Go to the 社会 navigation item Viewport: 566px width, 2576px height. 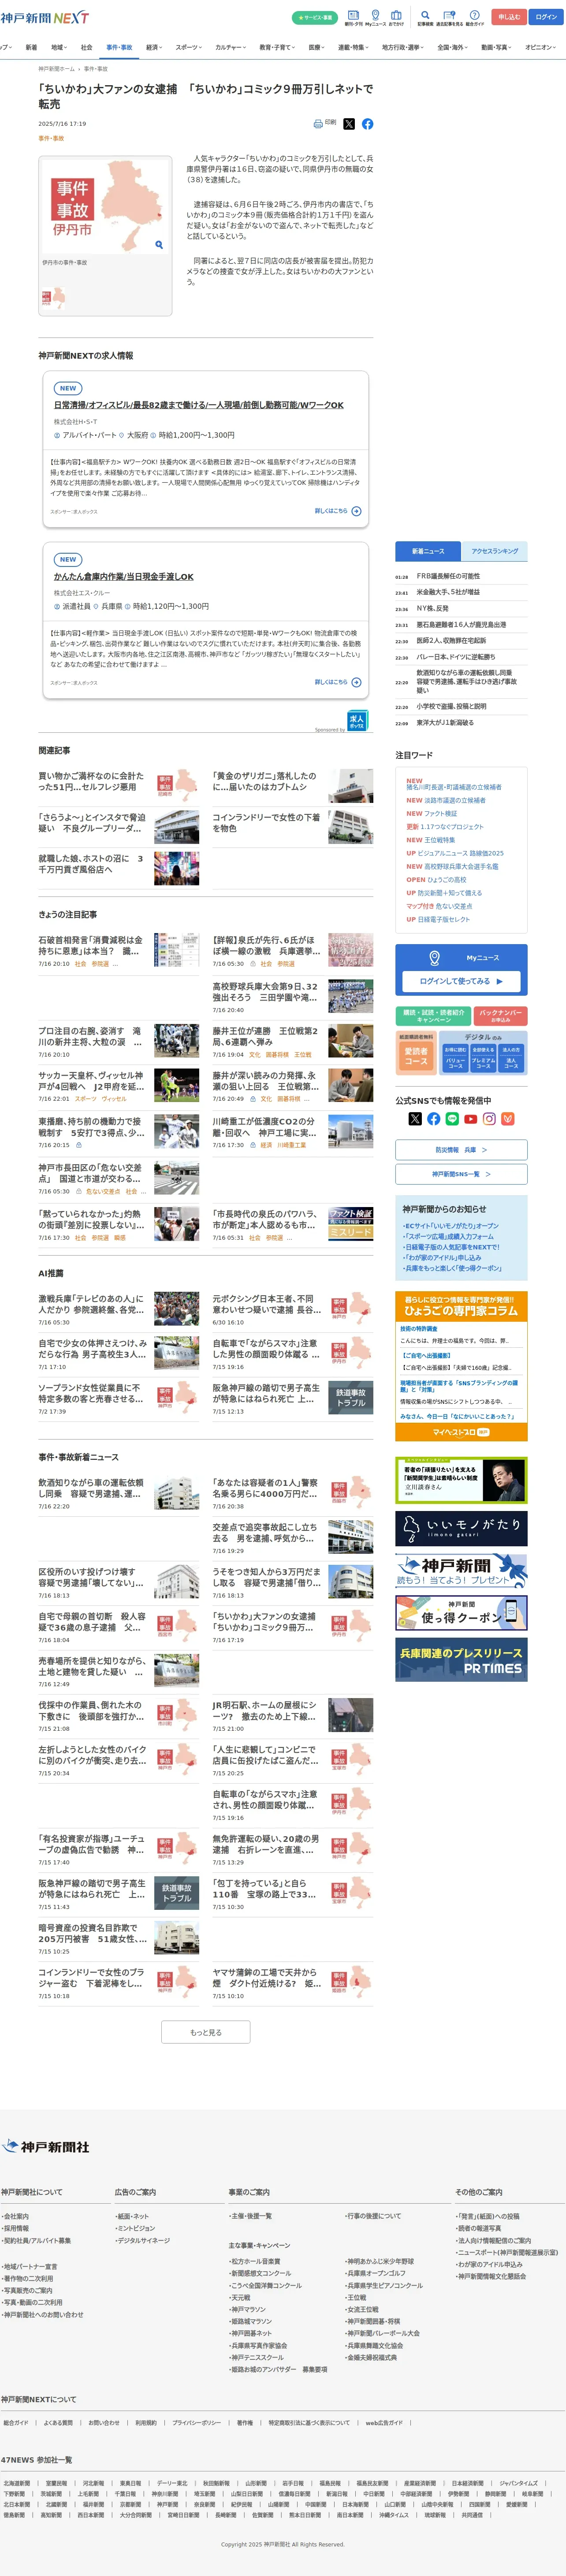(86, 47)
